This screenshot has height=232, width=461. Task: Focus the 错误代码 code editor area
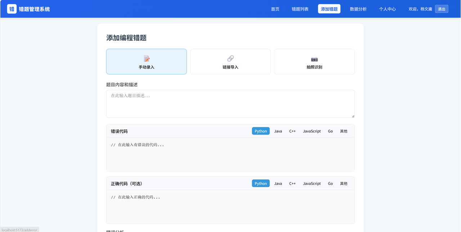[x=230, y=154]
